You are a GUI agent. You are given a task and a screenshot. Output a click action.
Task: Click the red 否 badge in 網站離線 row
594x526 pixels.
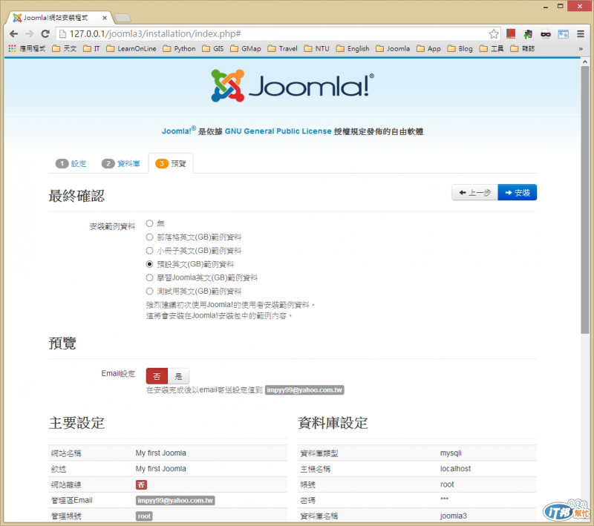141,484
